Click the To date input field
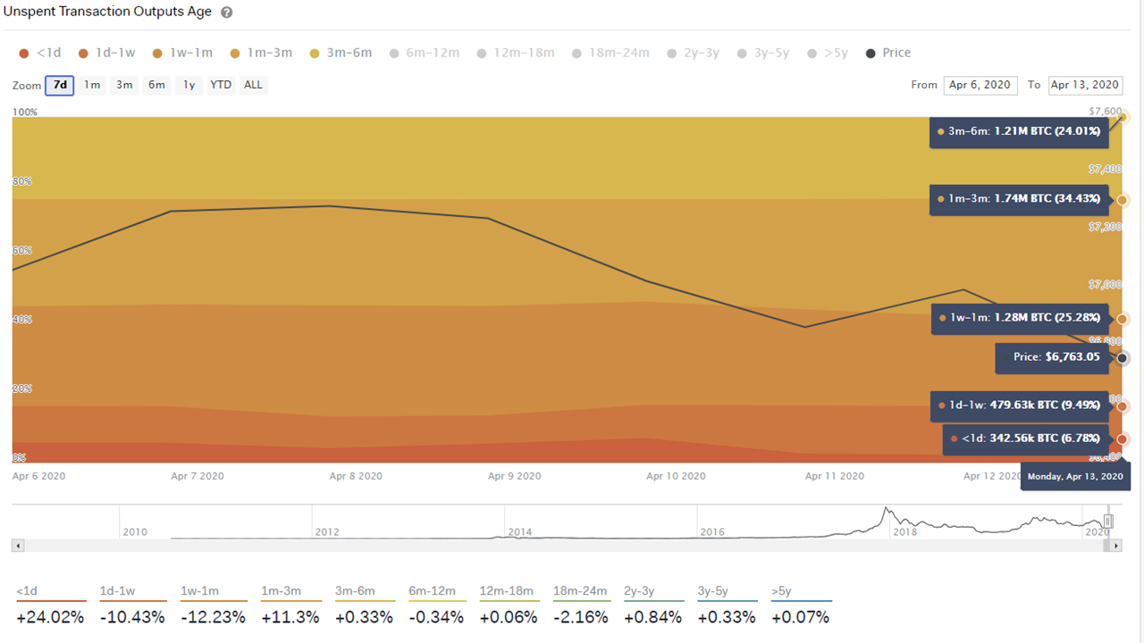1144x643 pixels. click(x=1085, y=85)
